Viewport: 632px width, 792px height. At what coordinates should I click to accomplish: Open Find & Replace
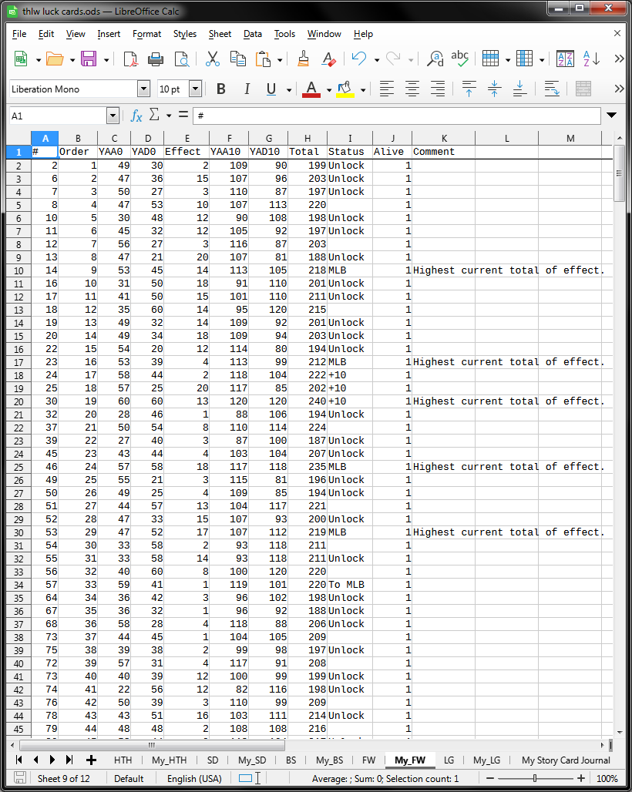435,59
